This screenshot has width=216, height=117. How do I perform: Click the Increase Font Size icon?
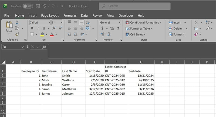click(x=54, y=28)
